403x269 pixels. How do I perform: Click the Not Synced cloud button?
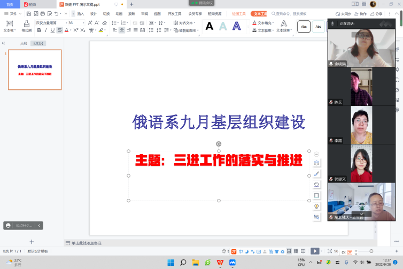tap(343, 14)
